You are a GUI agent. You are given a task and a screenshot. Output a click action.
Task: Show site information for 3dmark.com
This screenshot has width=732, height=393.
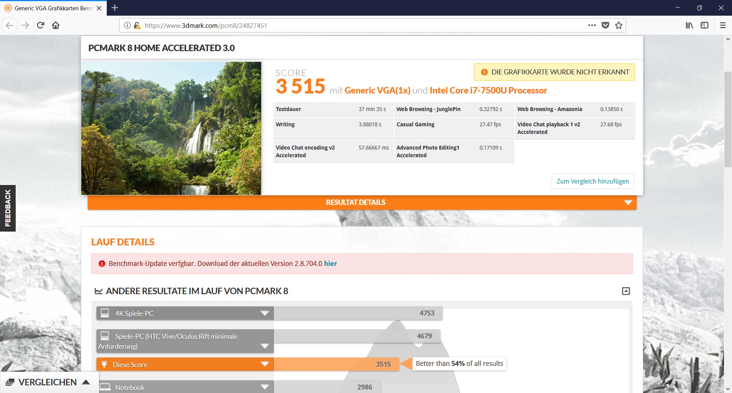click(127, 26)
